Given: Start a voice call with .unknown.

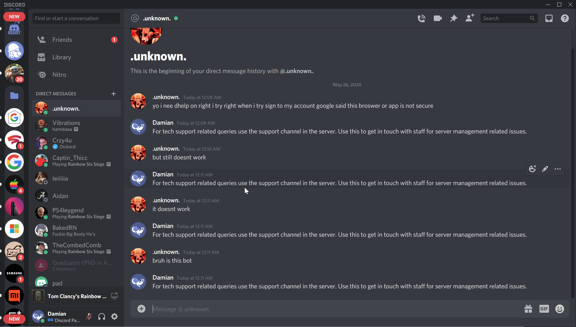Looking at the screenshot, I should 421,18.
